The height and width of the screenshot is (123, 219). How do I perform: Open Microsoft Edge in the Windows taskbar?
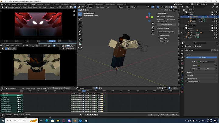(x=47, y=121)
